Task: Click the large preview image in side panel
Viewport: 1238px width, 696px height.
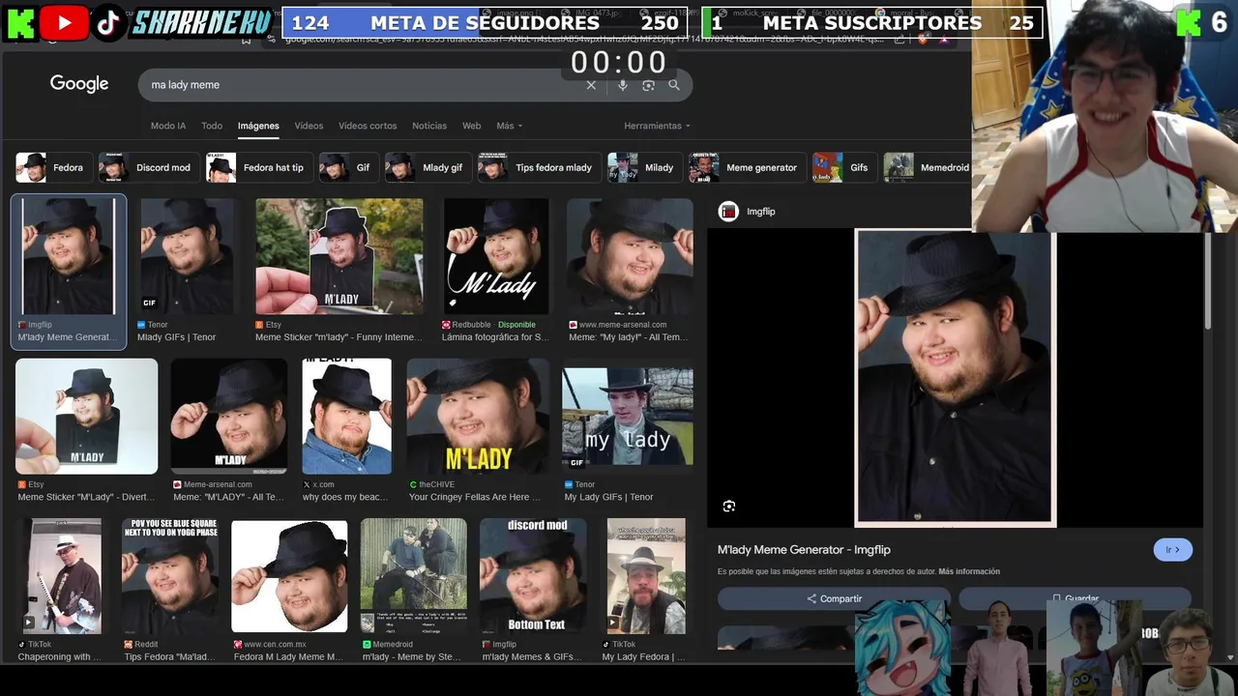Action: 956,377
